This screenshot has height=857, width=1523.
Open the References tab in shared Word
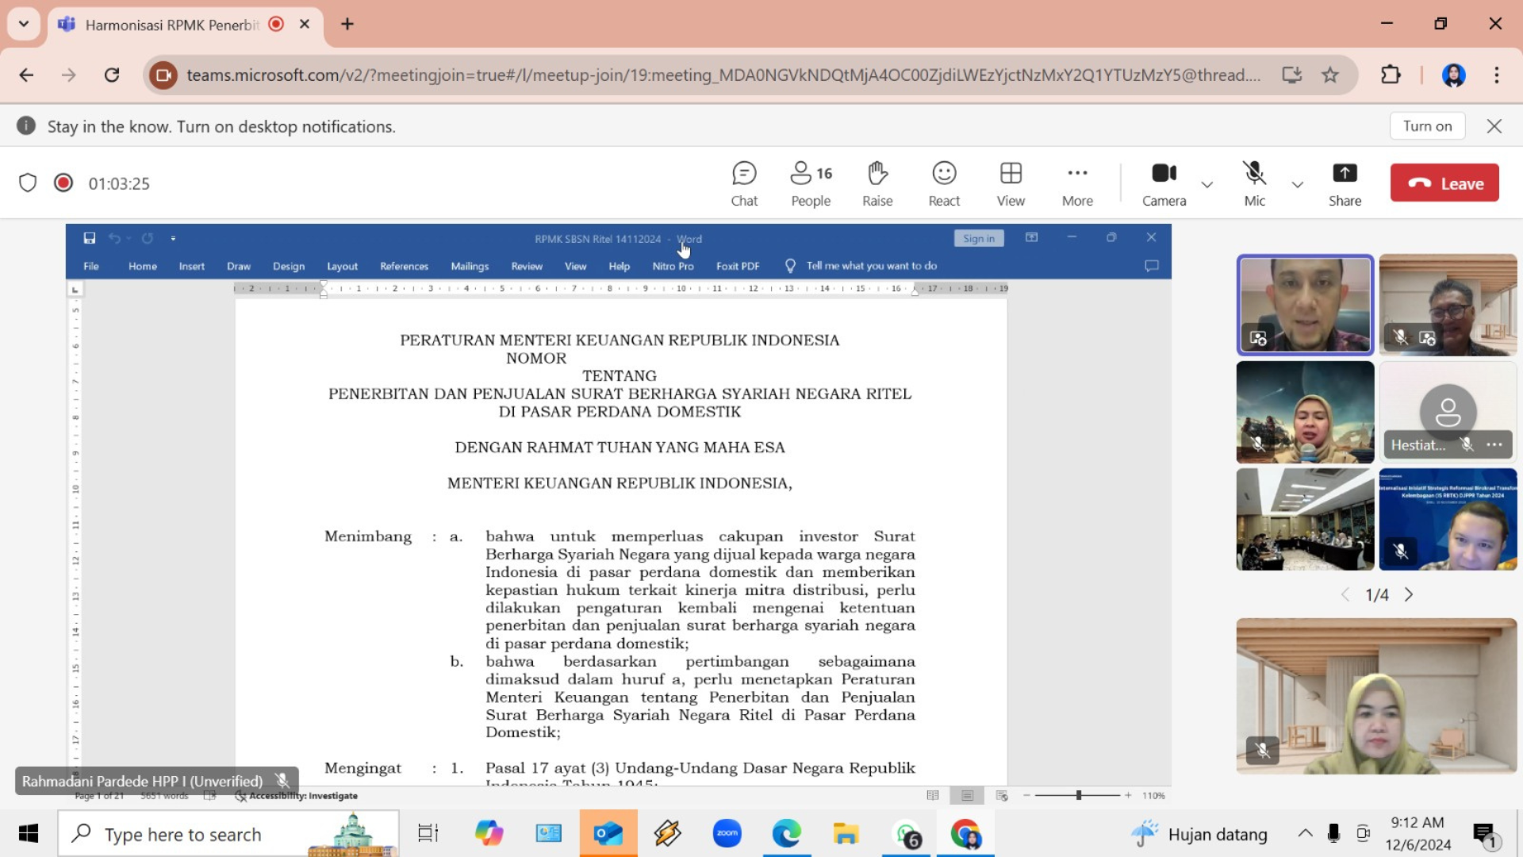pos(404,266)
